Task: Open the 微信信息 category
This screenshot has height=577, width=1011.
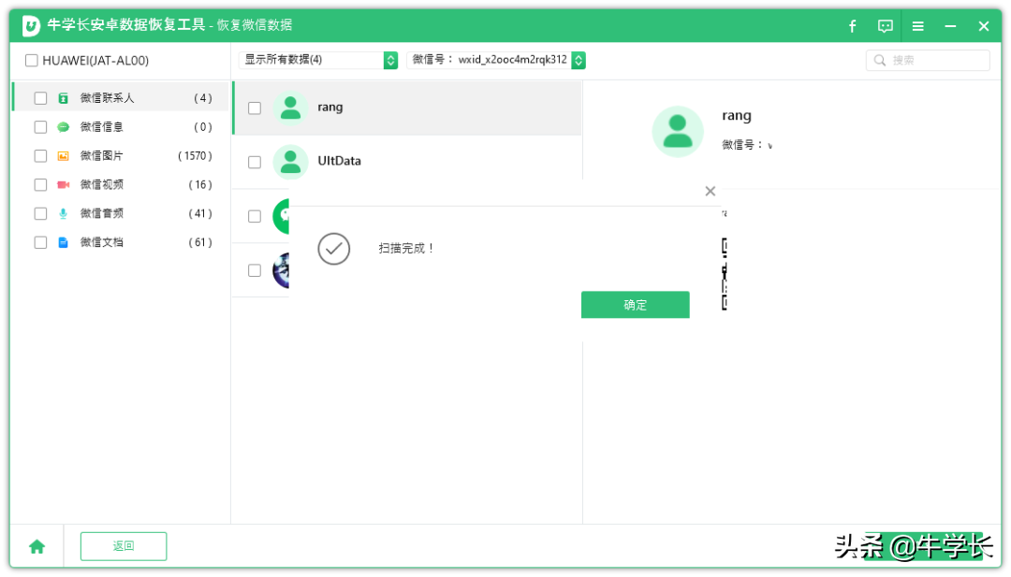Action: coord(122,127)
